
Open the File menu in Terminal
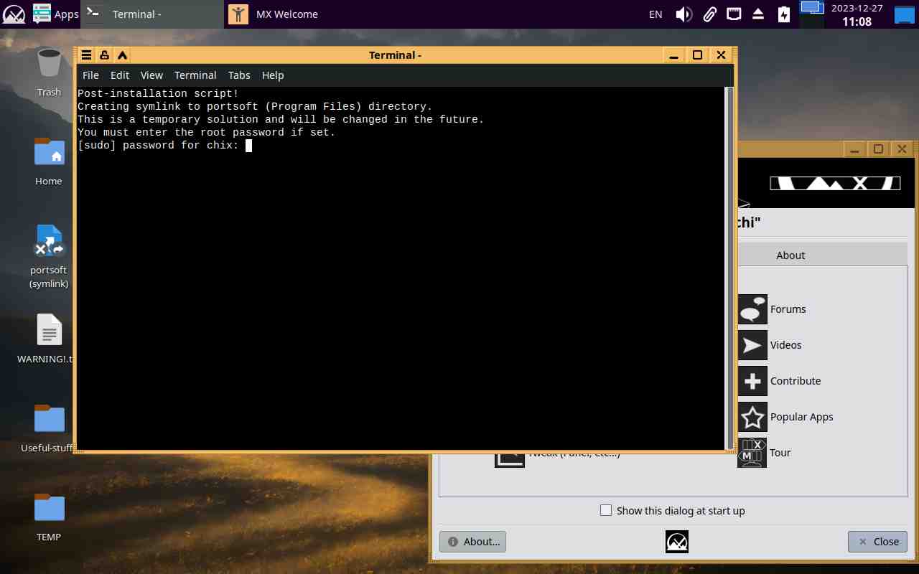[90, 75]
